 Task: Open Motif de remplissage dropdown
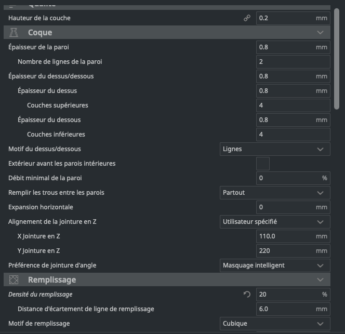pyautogui.click(x=275, y=324)
